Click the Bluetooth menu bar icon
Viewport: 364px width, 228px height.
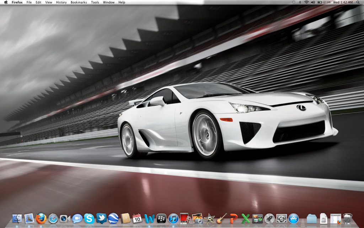pos(300,2)
